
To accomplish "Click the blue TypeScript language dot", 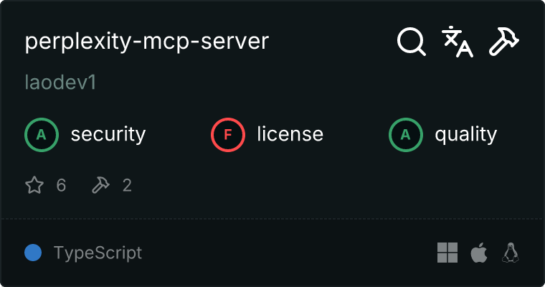I will click(33, 253).
